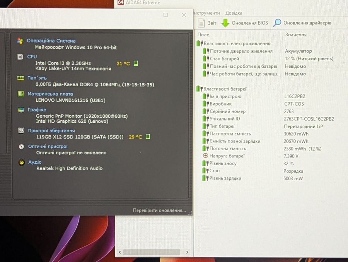The width and height of the screenshot is (348, 262).
Task: Click battery icon by Властивості електроживлення
Action: pos(200,43)
